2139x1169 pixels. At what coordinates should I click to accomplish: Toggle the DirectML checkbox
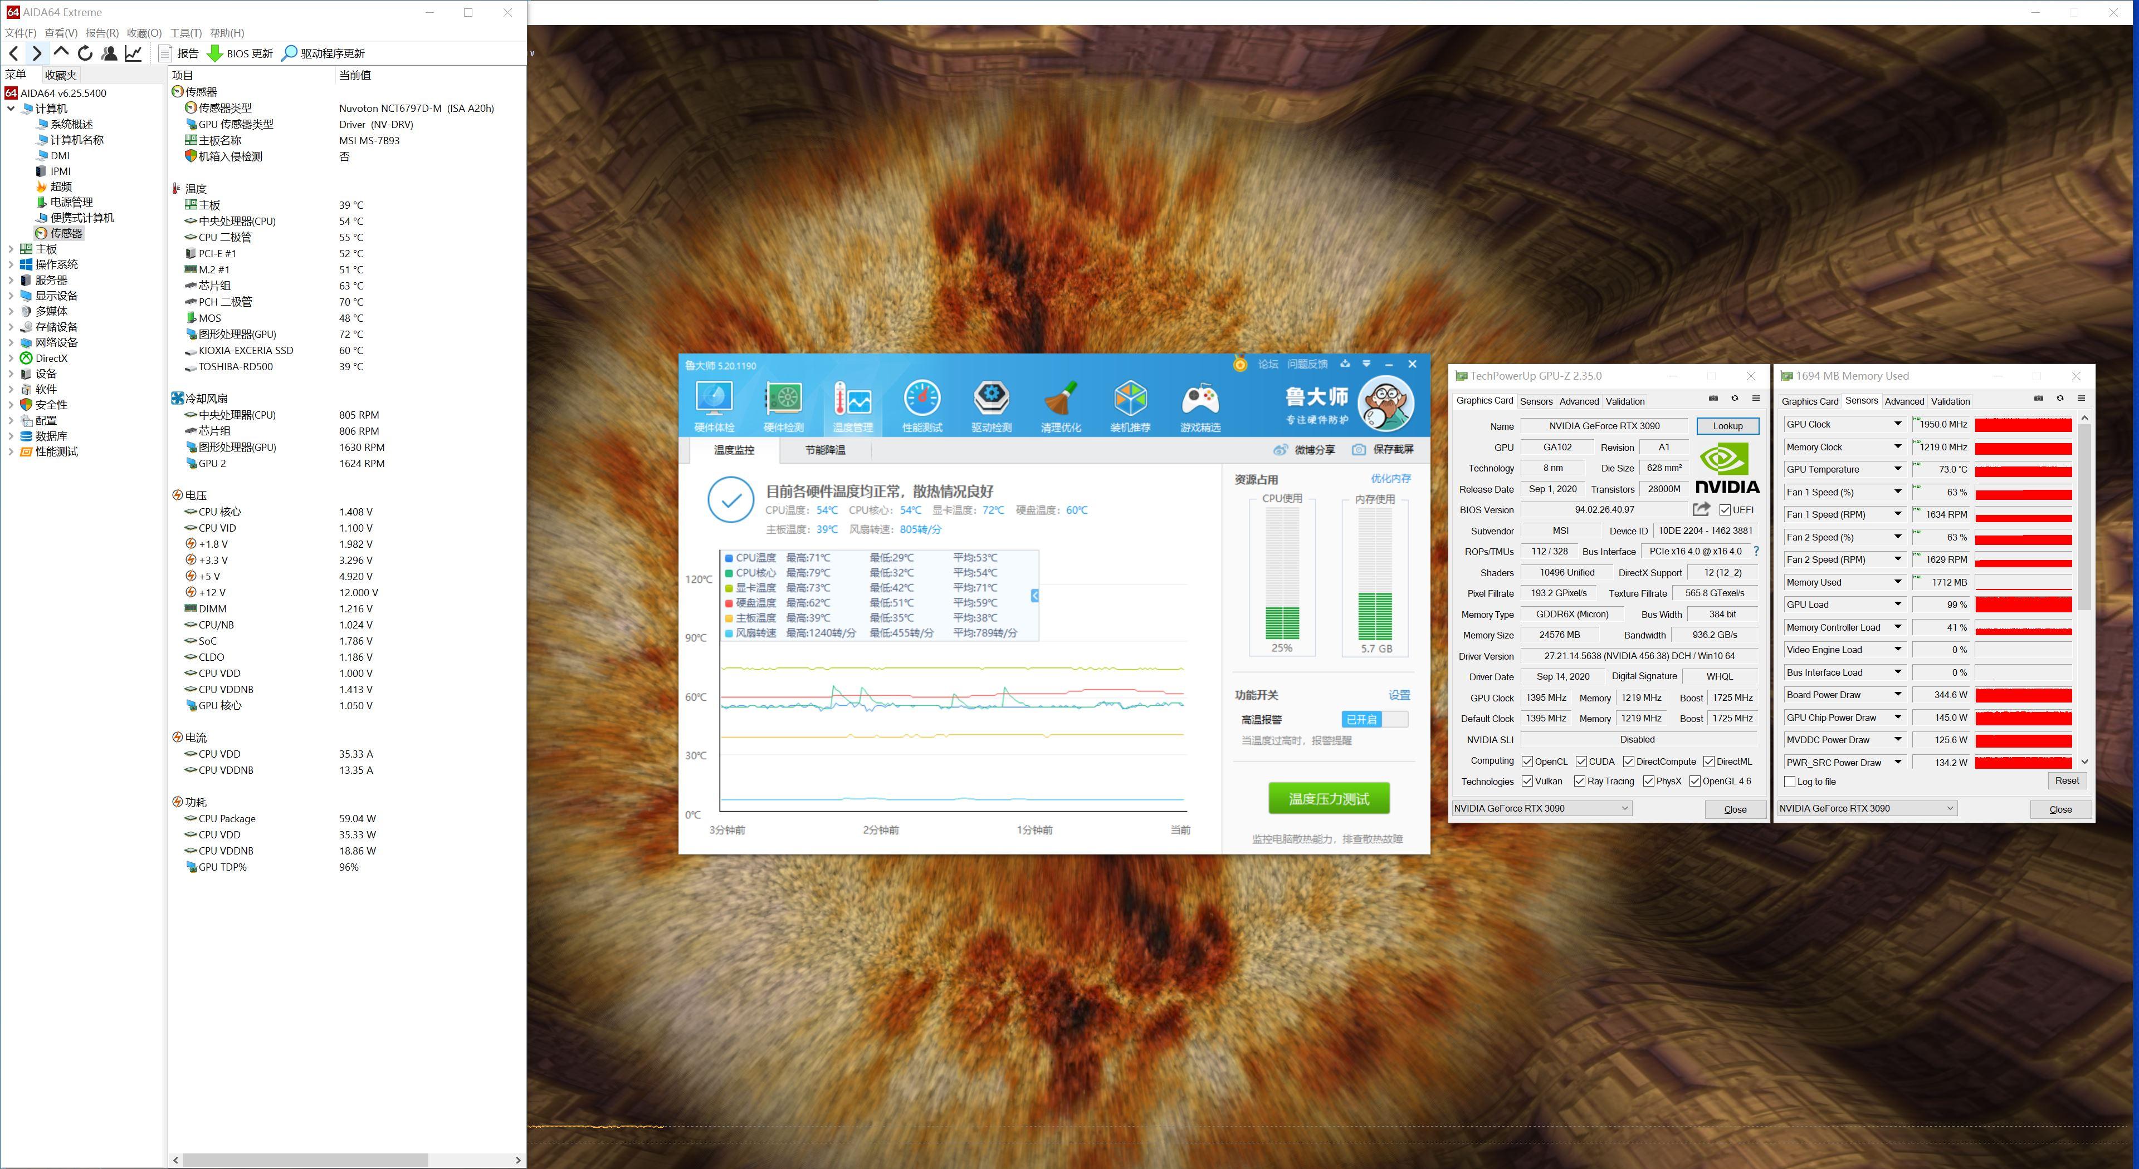click(x=1709, y=762)
